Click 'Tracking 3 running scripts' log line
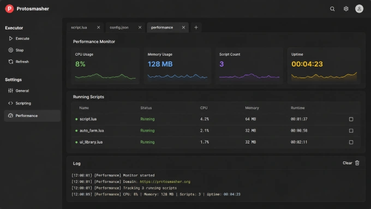 tap(124, 188)
